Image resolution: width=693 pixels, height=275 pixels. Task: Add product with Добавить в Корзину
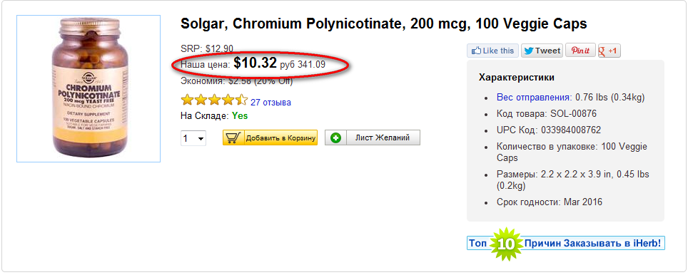click(x=270, y=137)
